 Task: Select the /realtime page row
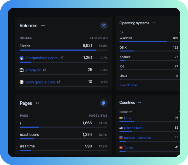(64, 147)
